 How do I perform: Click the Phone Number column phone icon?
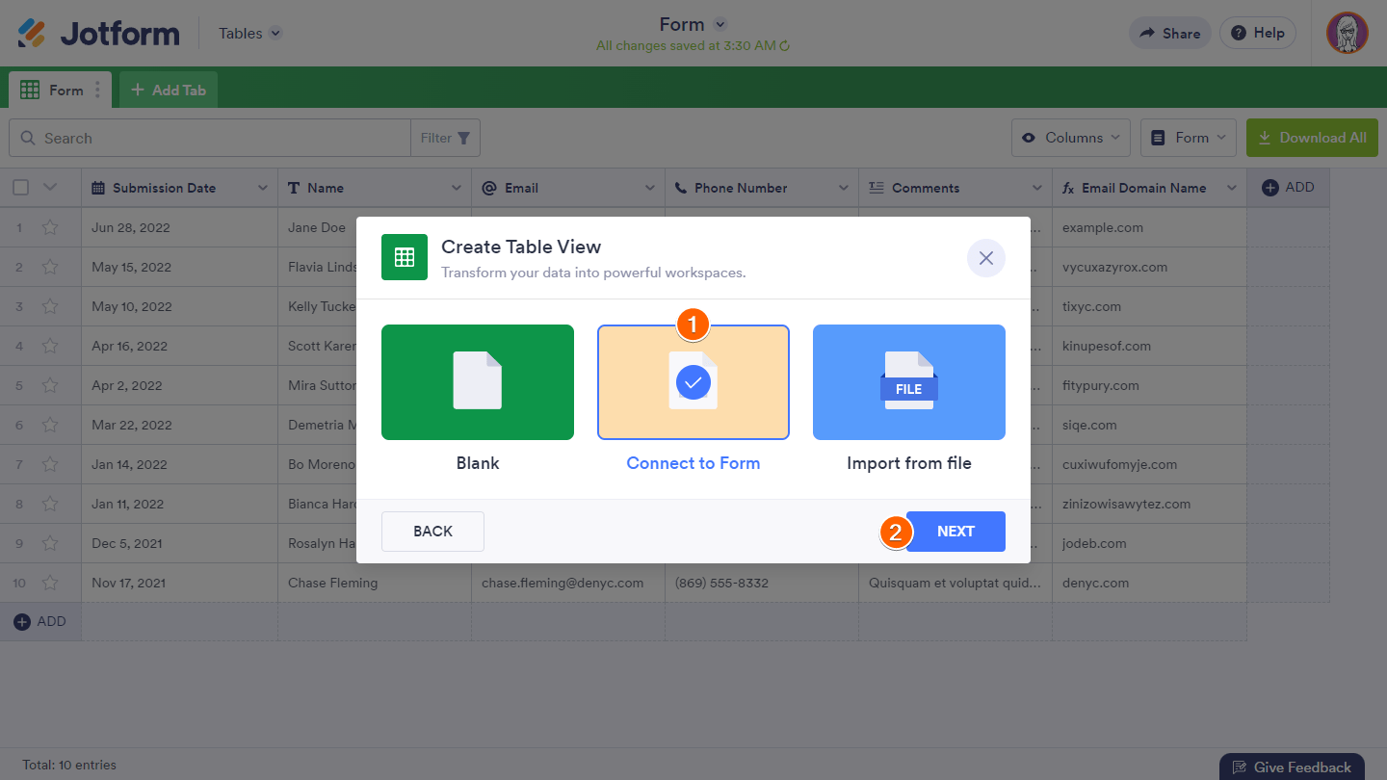tap(681, 188)
